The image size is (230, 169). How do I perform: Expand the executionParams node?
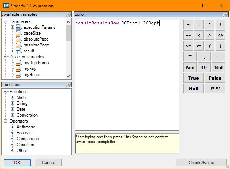click(x=13, y=27)
